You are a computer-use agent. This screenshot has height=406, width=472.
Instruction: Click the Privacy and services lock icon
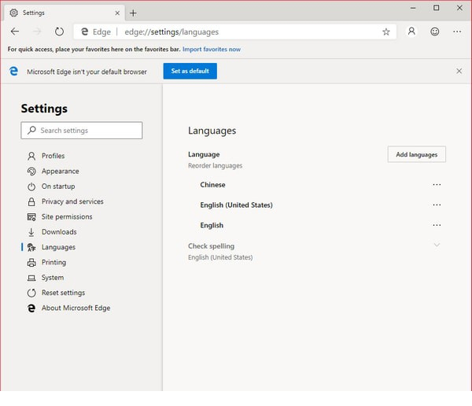31,201
